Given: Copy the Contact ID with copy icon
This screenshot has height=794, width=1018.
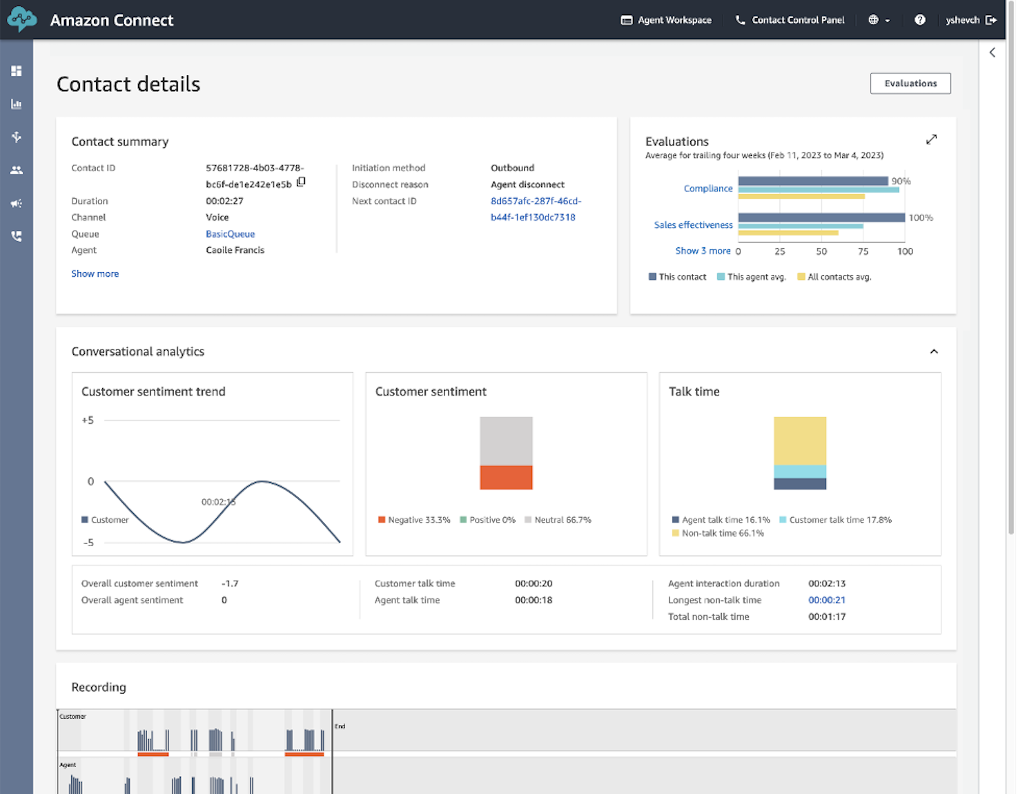Looking at the screenshot, I should pyautogui.click(x=301, y=182).
